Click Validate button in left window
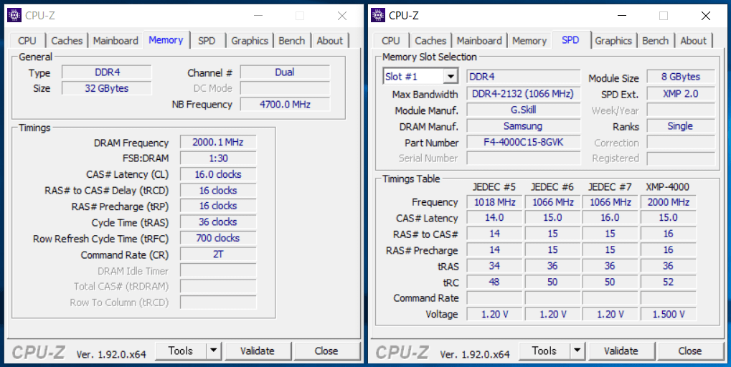Viewport: 731px width, 367px height. 258,351
